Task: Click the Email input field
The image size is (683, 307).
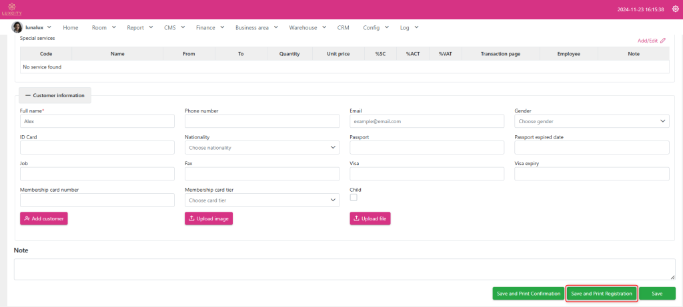Action: click(427, 121)
